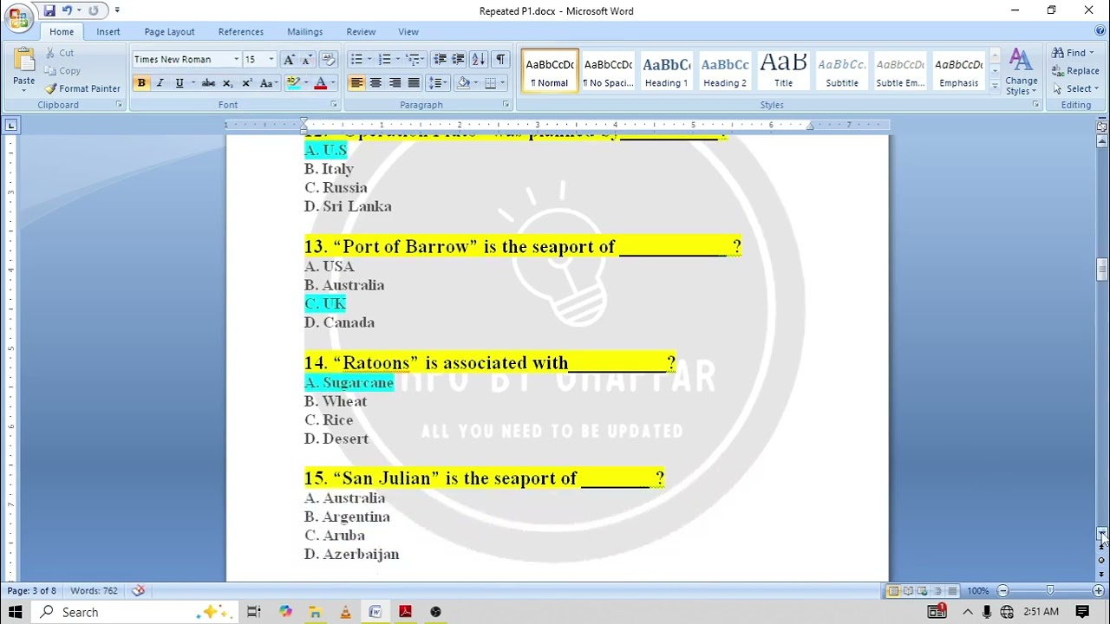The width and height of the screenshot is (1110, 624).
Task: Open the Review tab
Action: pos(361,31)
